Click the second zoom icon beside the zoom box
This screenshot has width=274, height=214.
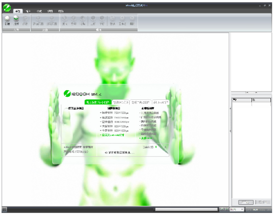point(226,209)
